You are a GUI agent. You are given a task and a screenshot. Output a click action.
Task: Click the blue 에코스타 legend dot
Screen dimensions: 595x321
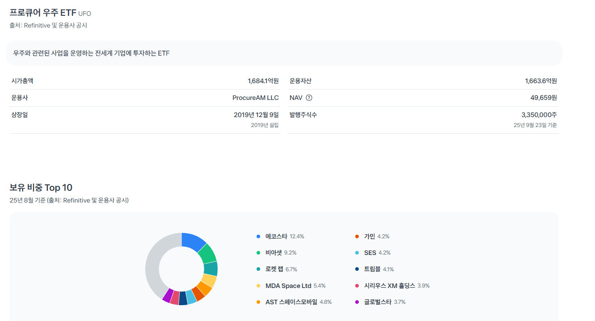[258, 236]
